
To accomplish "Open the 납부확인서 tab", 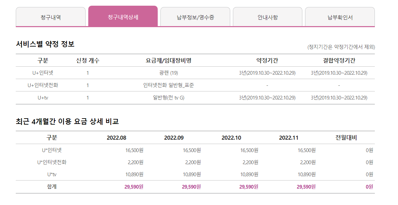I will click(x=340, y=17).
